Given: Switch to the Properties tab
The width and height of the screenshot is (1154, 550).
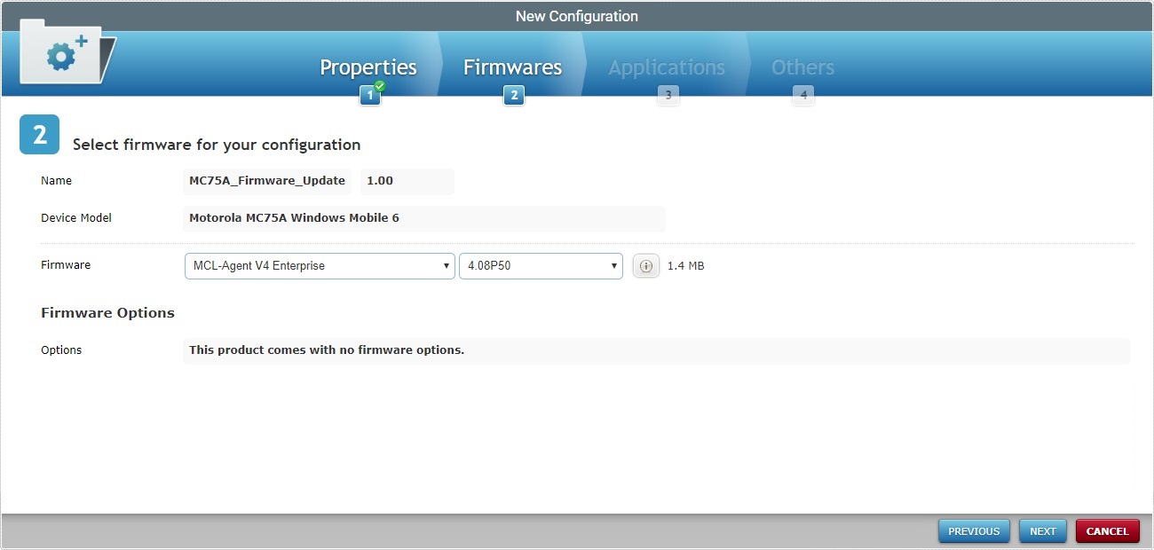Looking at the screenshot, I should [x=368, y=67].
